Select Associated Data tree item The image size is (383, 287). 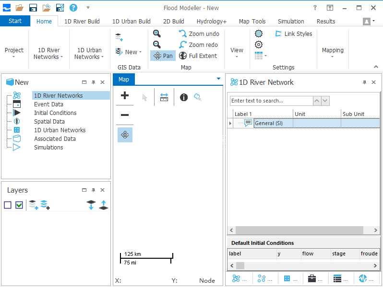(55, 138)
